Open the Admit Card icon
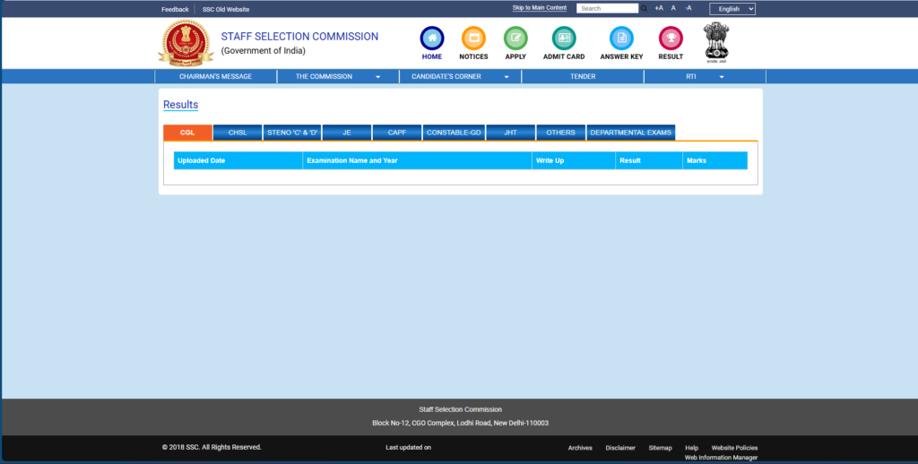Viewport: 918px width, 464px height. click(564, 38)
